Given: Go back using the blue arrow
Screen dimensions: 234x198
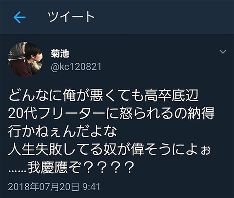Looking at the screenshot, I should (19, 17).
